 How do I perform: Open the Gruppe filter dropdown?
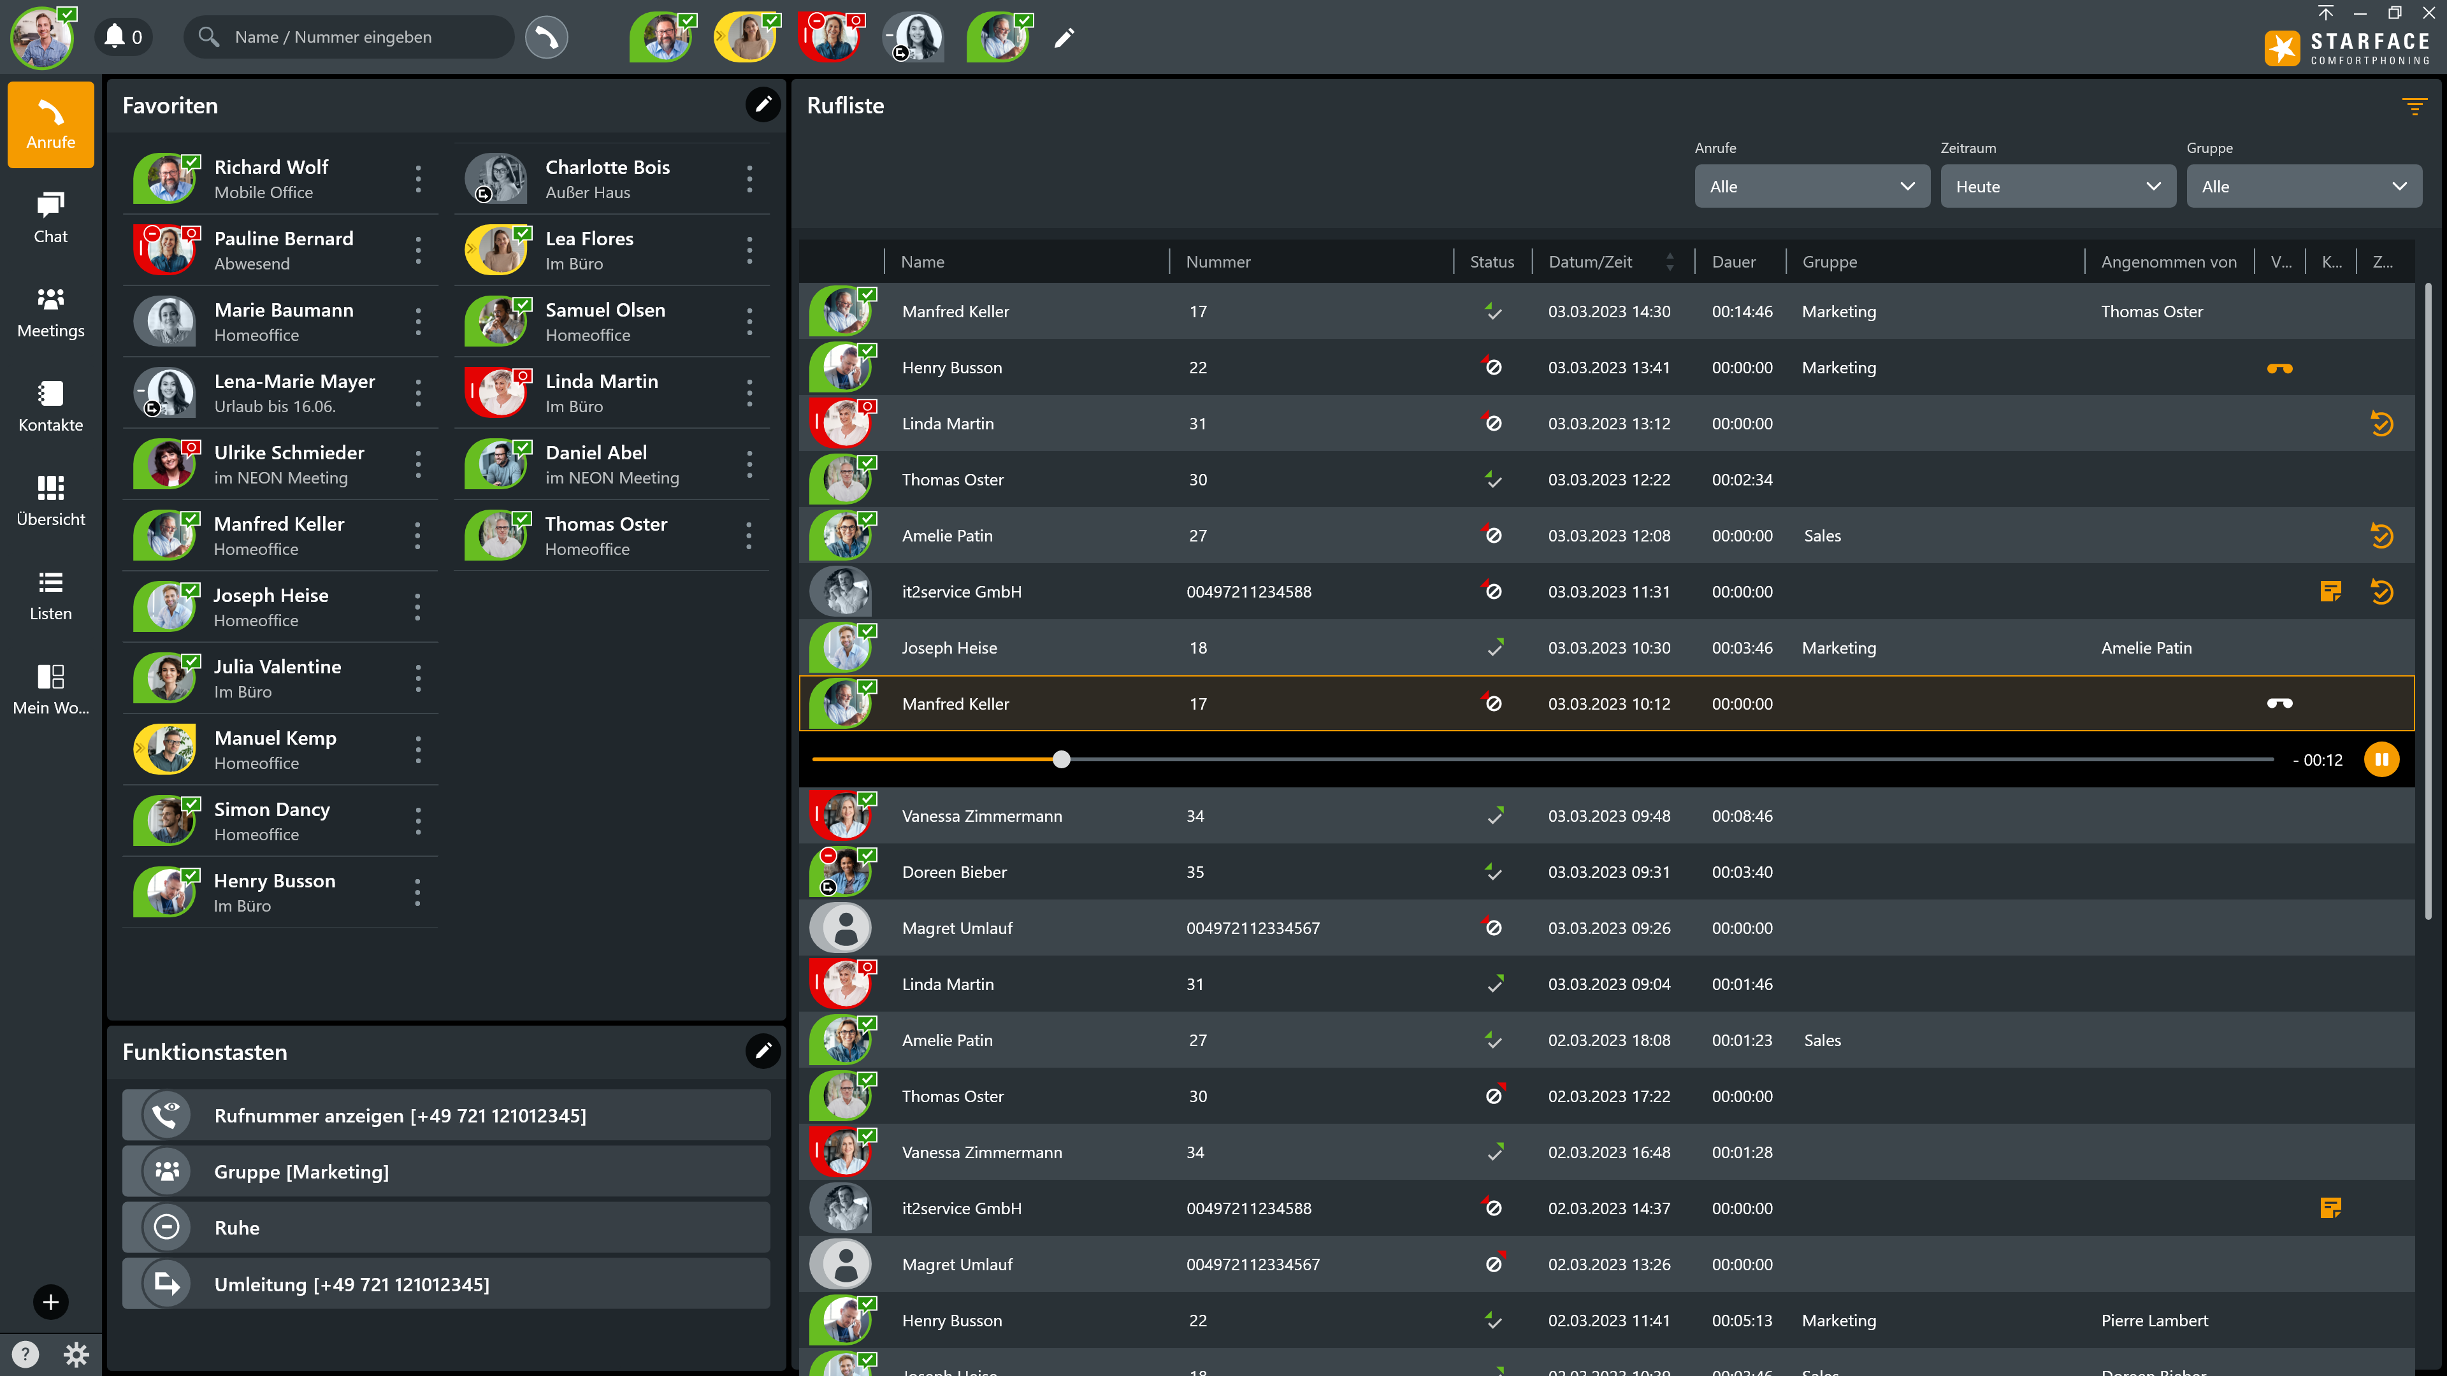pyautogui.click(x=2304, y=187)
